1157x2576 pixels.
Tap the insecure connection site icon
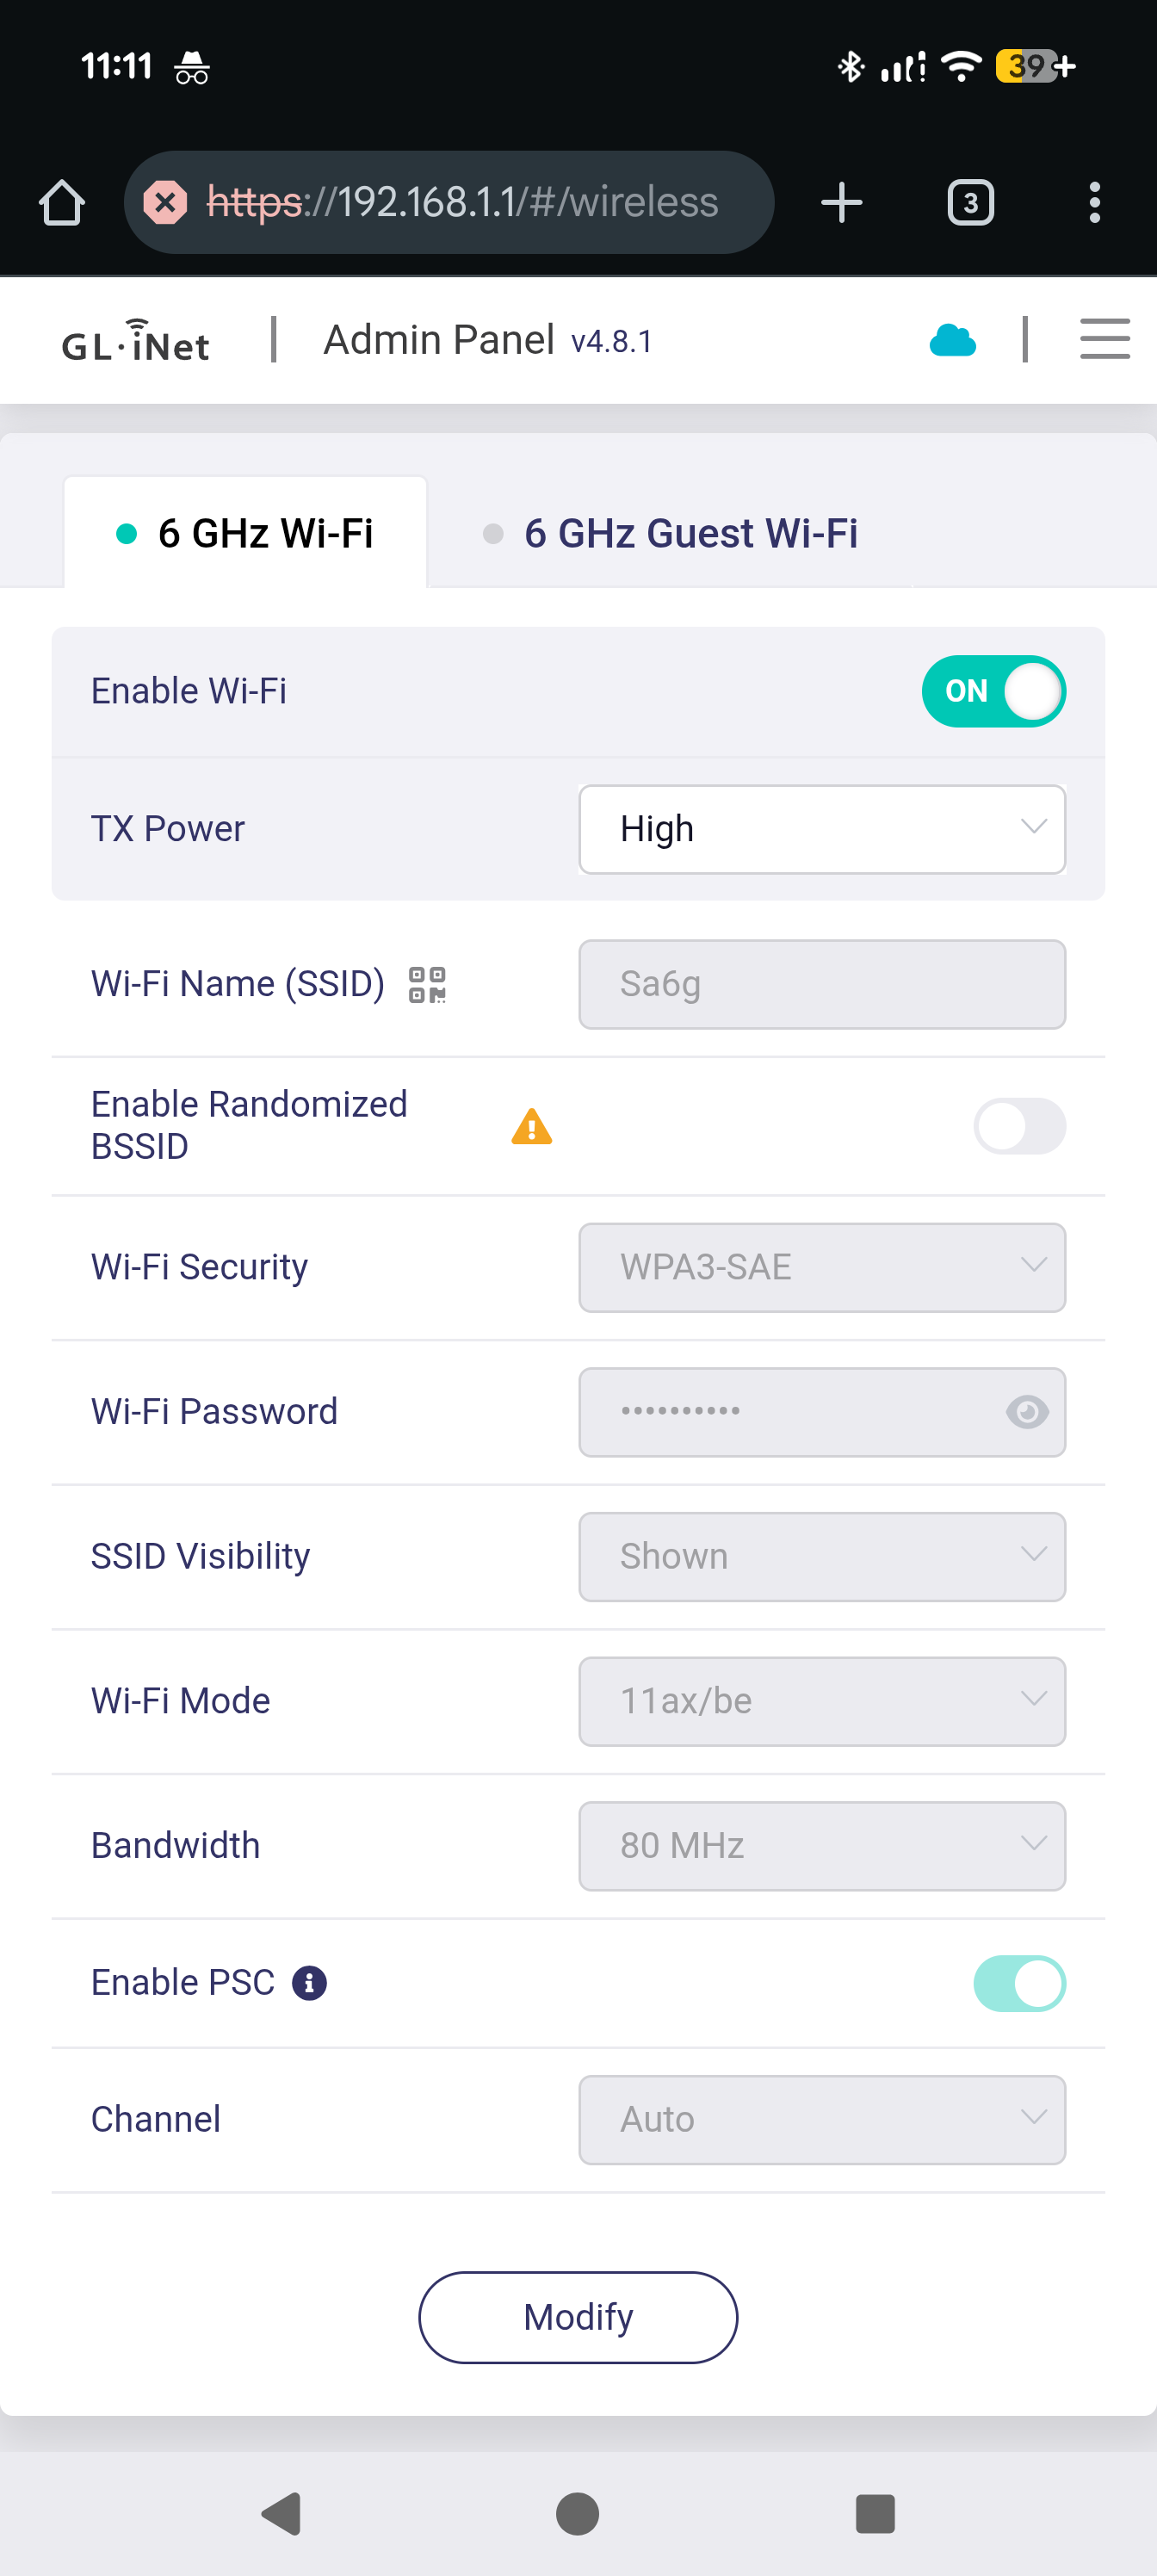coord(165,203)
